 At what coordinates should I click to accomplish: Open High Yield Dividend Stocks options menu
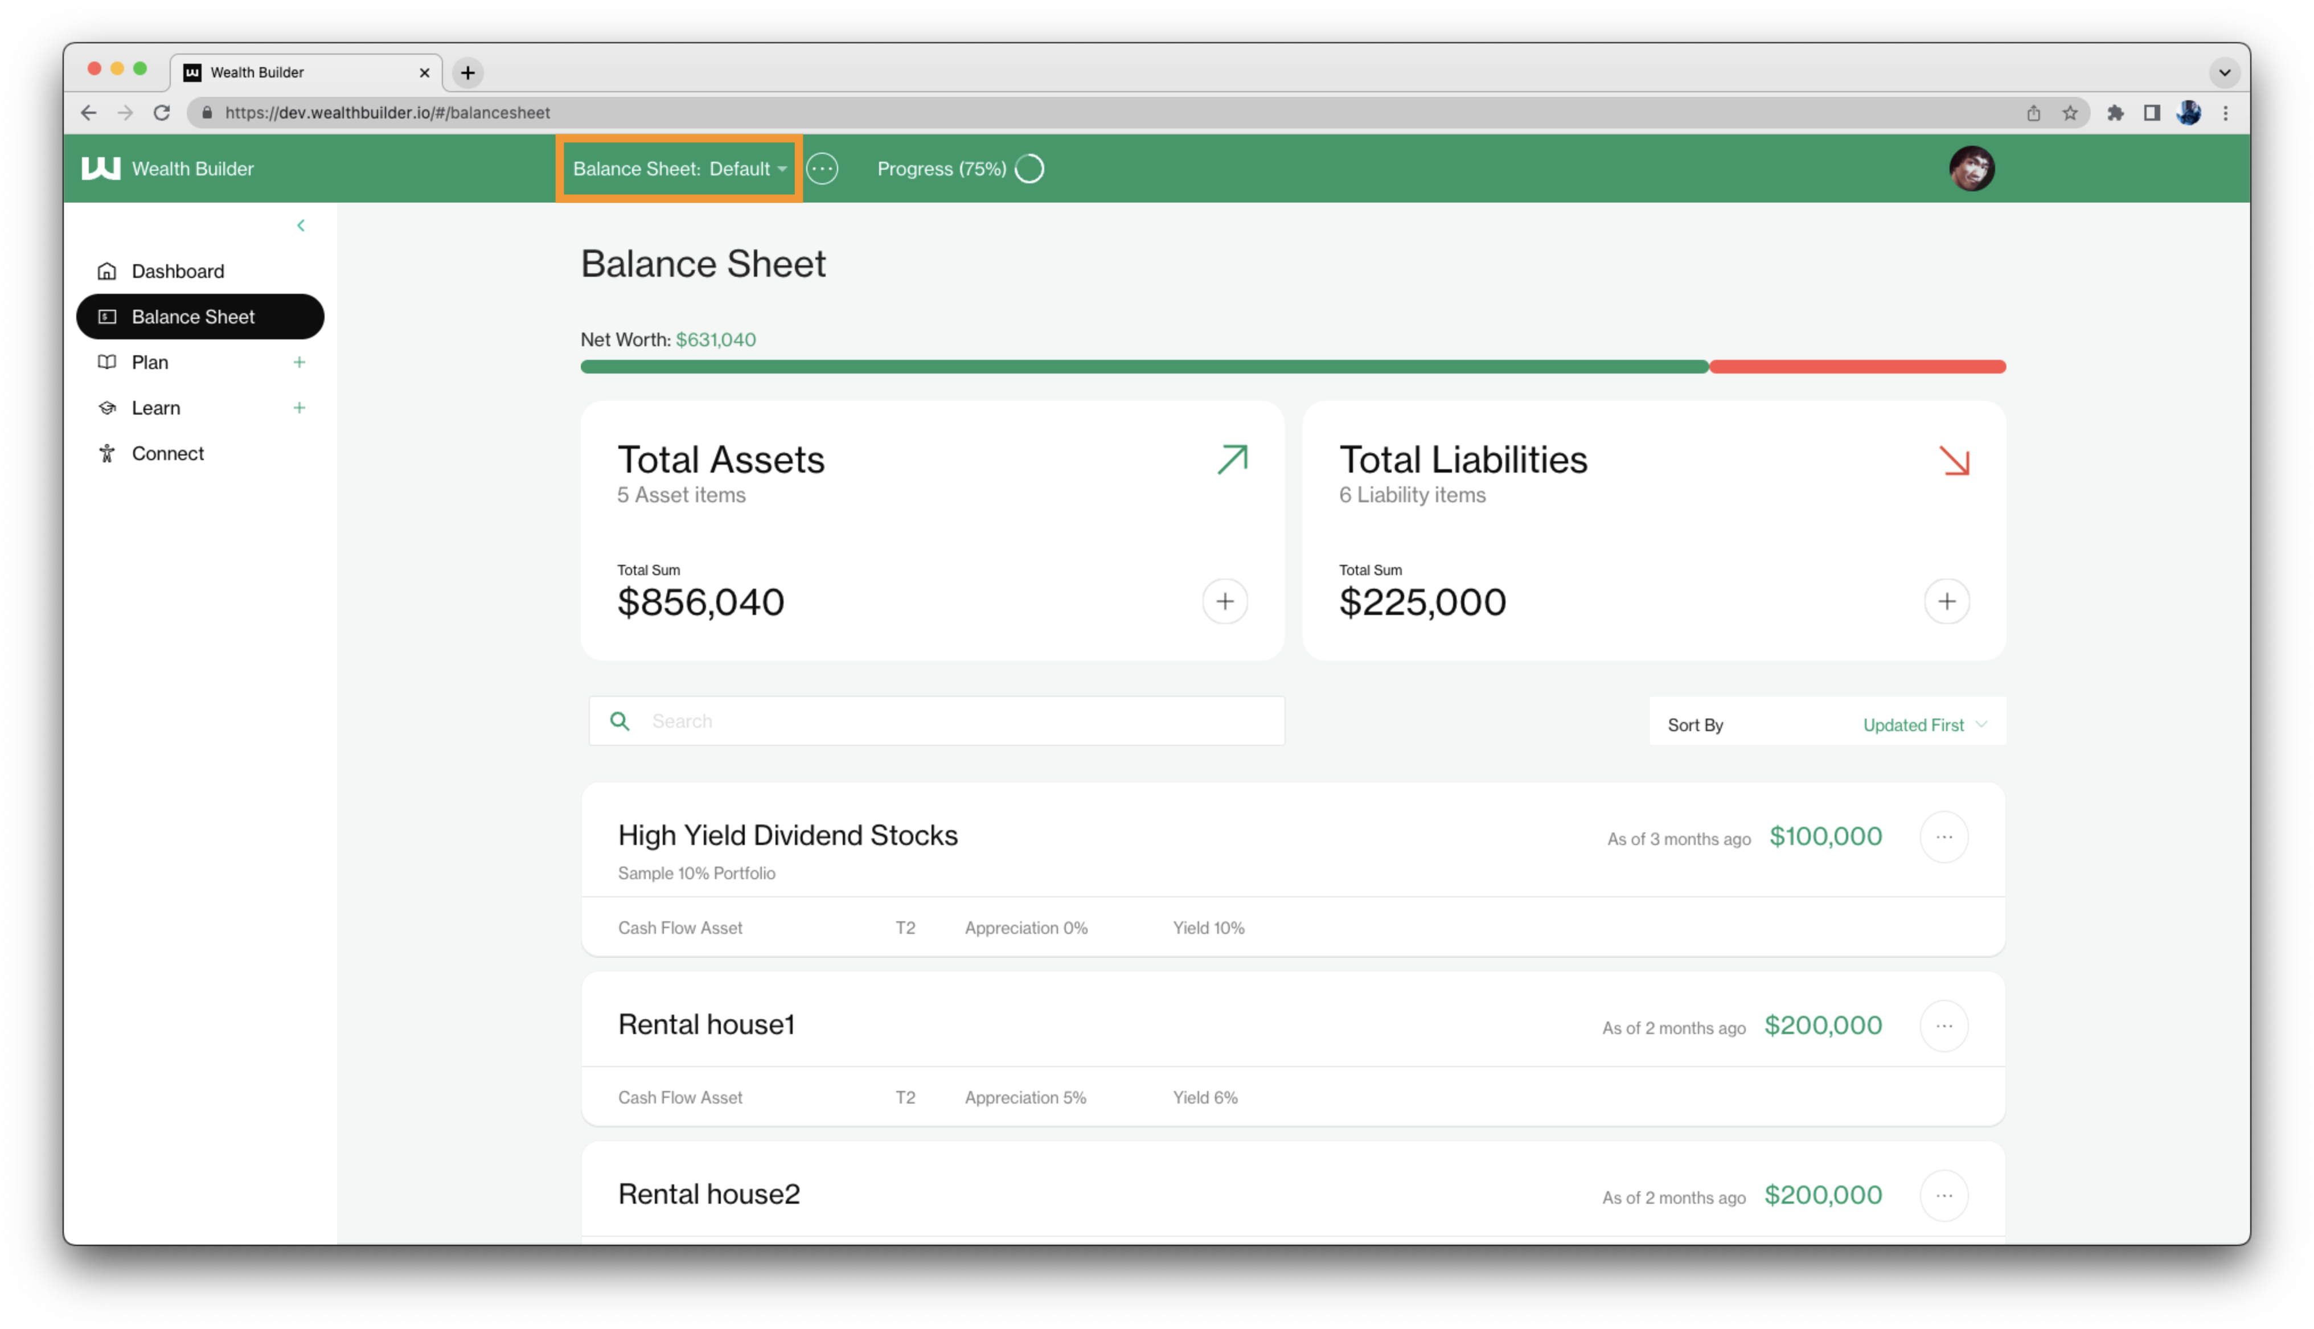(1943, 837)
